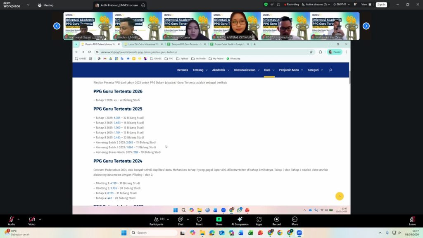
Task: Click the Sign in button
Action: [381, 5]
